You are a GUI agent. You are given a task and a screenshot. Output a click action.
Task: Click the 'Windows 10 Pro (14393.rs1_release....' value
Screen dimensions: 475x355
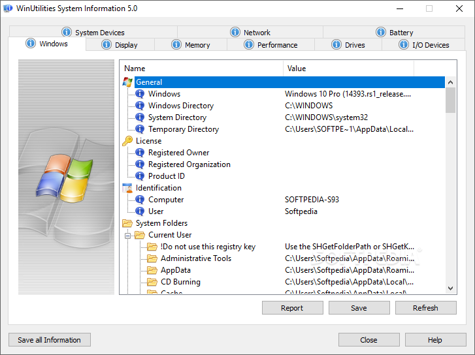[348, 94]
